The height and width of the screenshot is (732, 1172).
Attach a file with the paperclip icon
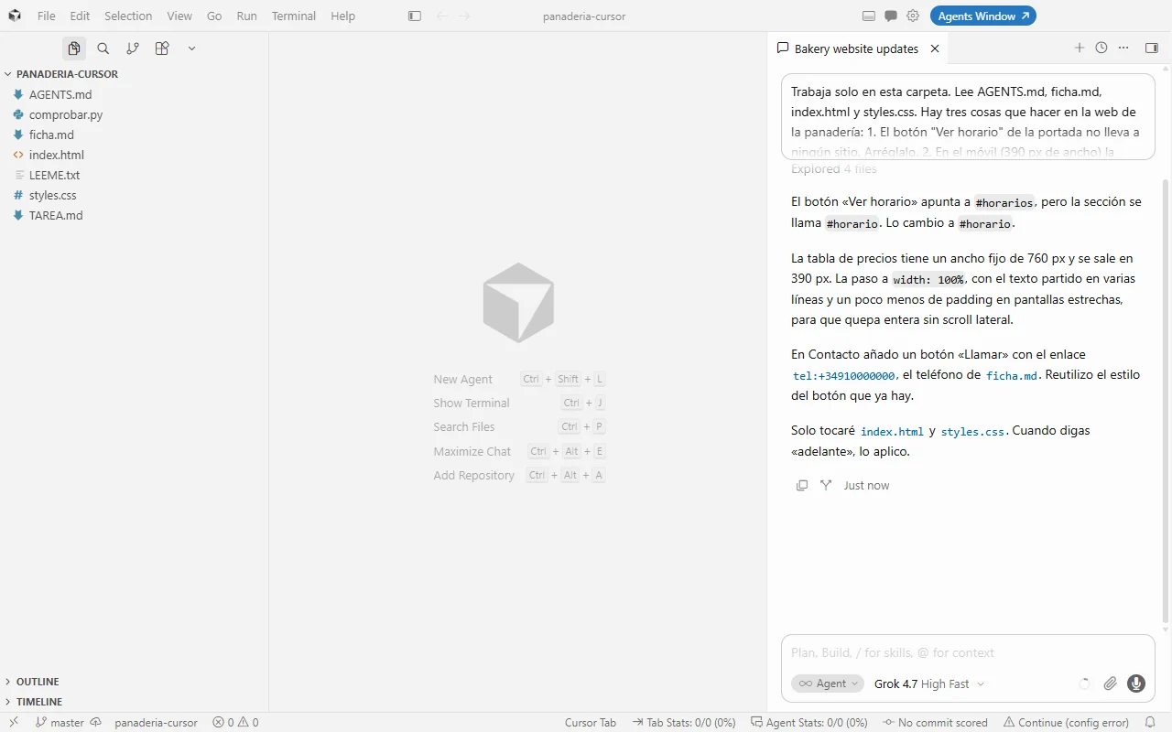(x=1111, y=684)
